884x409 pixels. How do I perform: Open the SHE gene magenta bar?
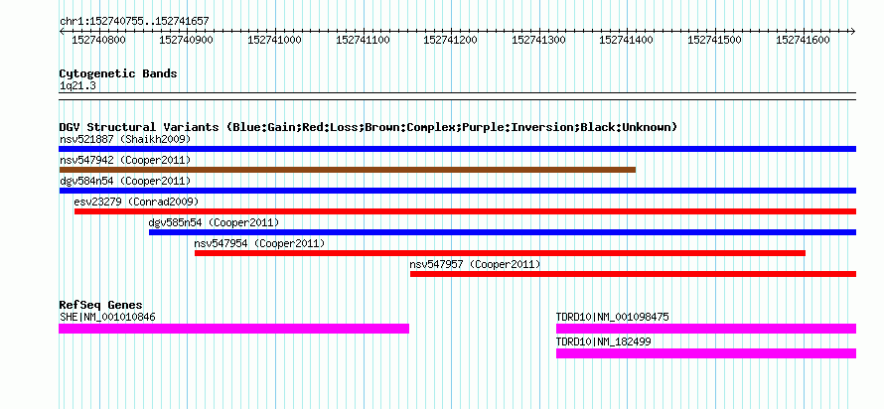point(234,329)
